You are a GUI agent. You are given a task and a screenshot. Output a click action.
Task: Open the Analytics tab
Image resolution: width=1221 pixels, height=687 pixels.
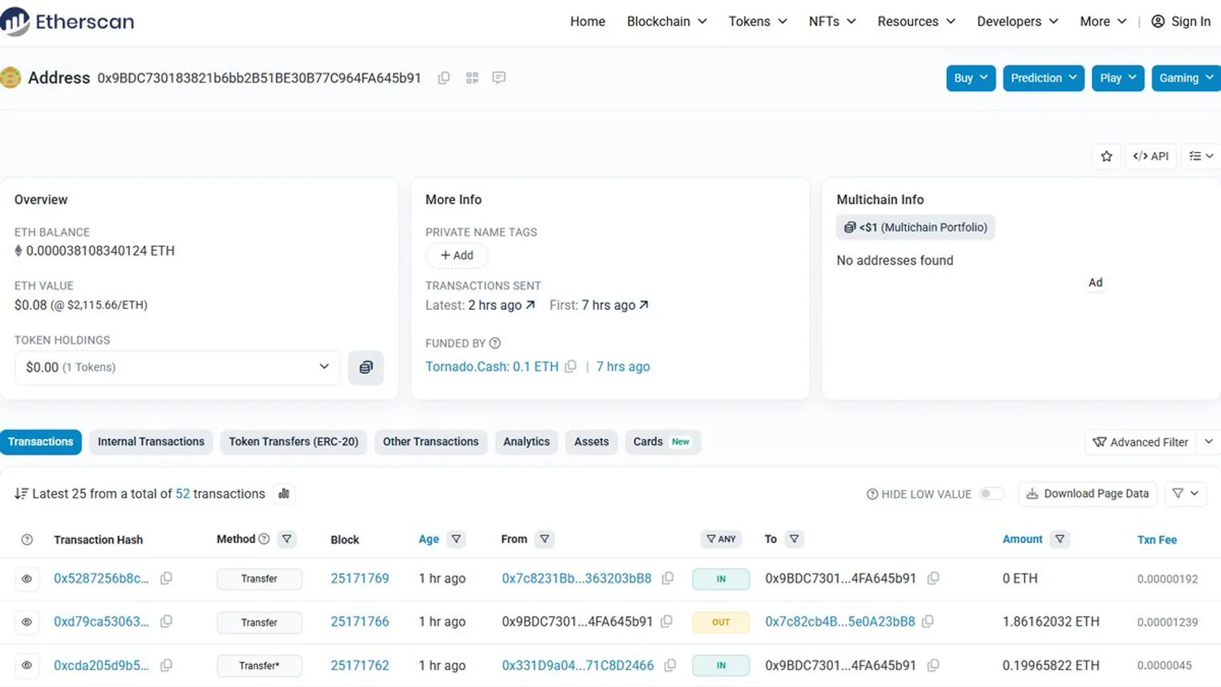click(527, 442)
